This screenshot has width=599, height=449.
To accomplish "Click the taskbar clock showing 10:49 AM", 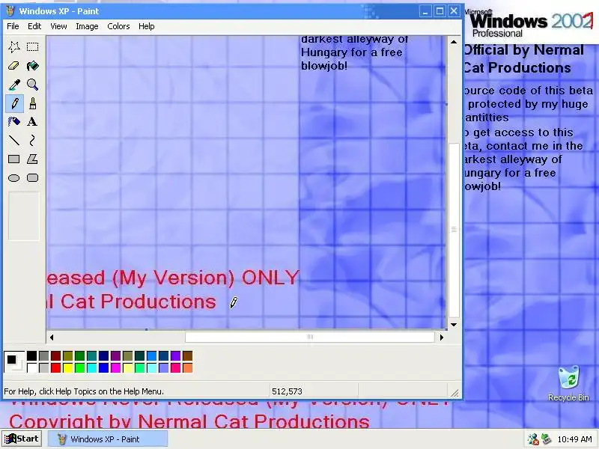I will [574, 439].
